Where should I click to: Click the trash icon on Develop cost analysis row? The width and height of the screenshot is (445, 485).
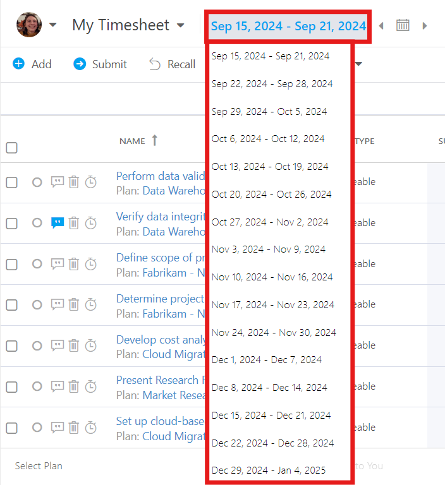coord(74,345)
